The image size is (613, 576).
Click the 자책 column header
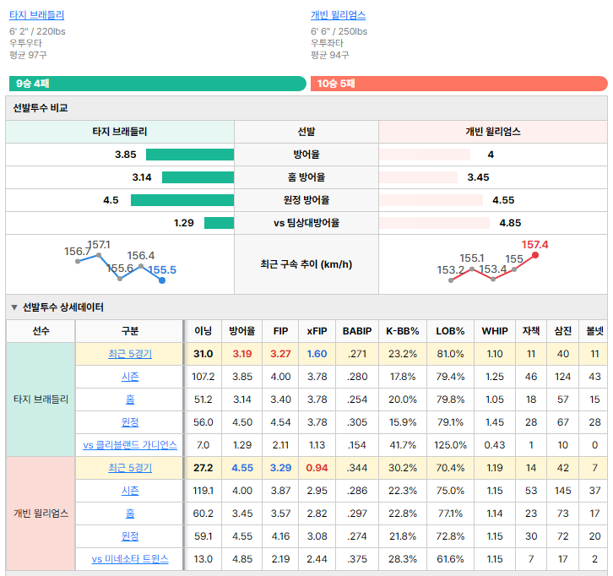click(x=531, y=331)
